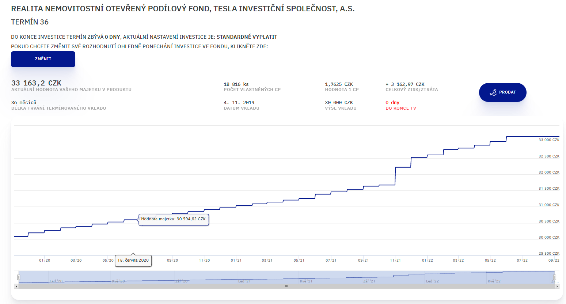Image resolution: width=566 pixels, height=304 pixels.
Task: Click the 30 000 CZK y-axis label
Action: click(549, 237)
